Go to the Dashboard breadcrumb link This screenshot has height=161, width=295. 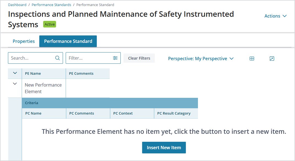click(17, 5)
